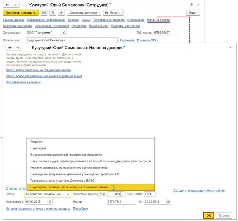
Task: Choose 'Гражданин страны-участника Договора о ЕАЭС'
Action: pyautogui.click(x=91, y=181)
